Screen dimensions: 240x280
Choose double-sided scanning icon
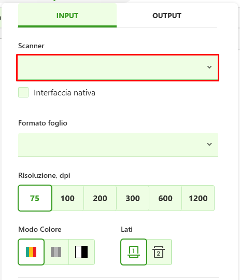159,252
